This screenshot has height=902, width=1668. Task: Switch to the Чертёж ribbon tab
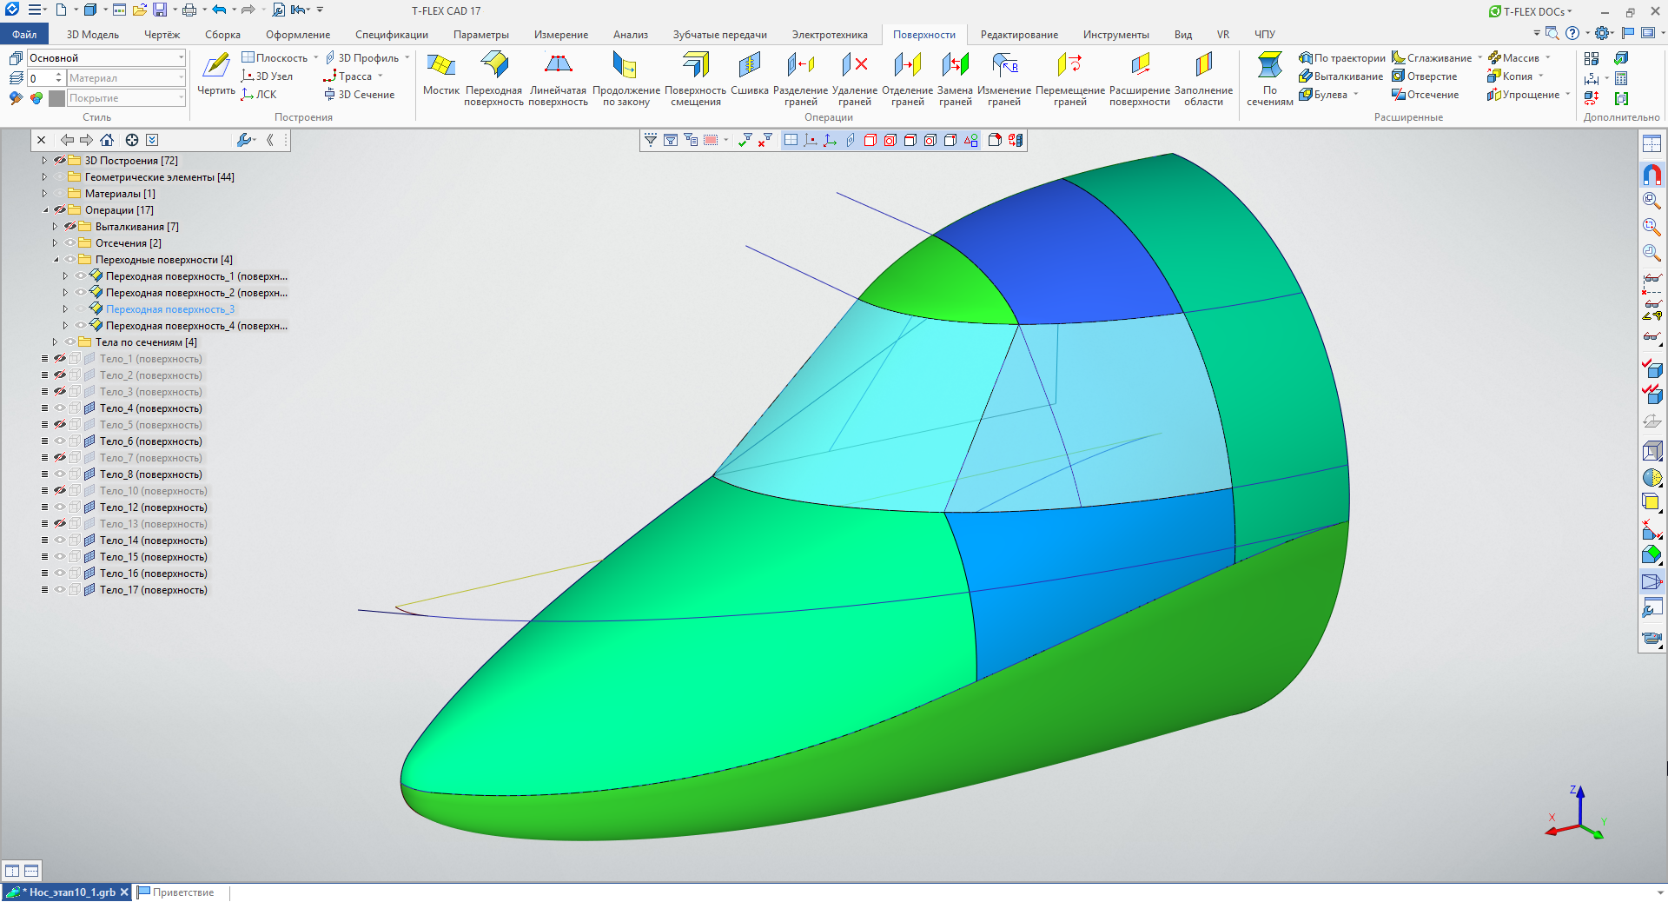click(x=162, y=35)
